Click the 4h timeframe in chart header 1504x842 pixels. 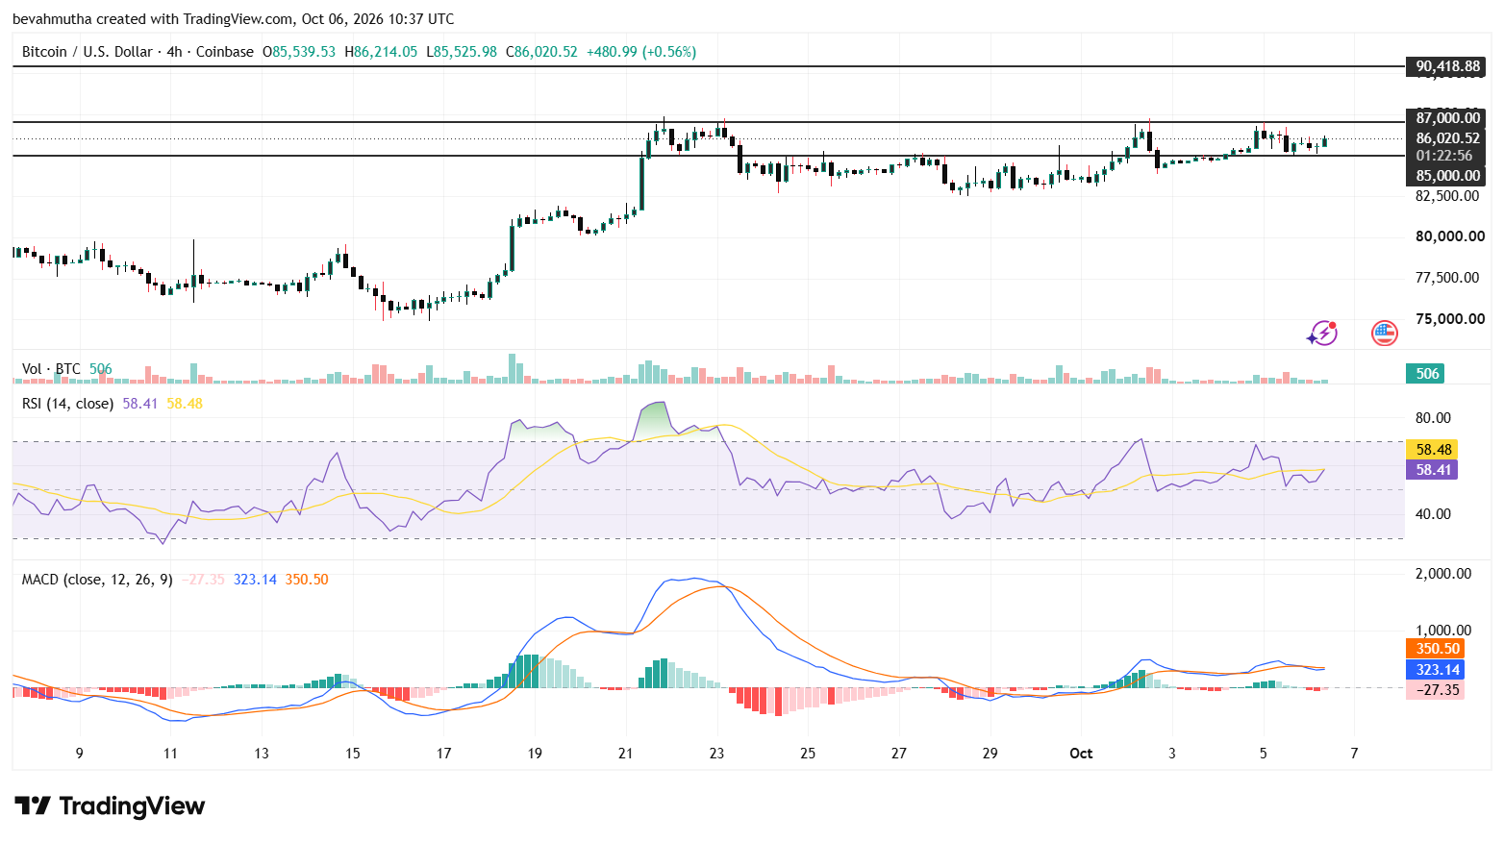[x=174, y=52]
